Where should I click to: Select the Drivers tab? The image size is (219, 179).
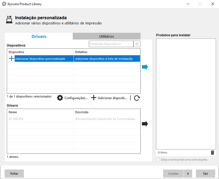[x=39, y=36]
